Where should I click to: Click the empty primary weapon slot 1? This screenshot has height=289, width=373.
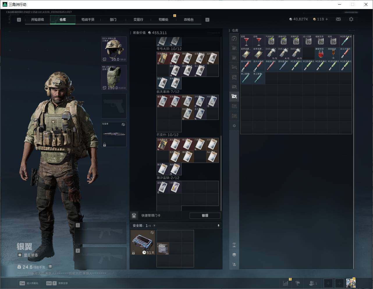click(101, 233)
